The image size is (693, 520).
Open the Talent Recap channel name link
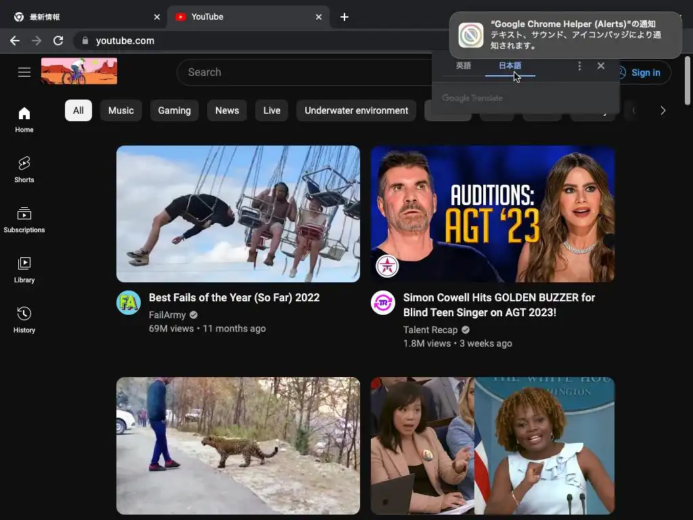(430, 330)
